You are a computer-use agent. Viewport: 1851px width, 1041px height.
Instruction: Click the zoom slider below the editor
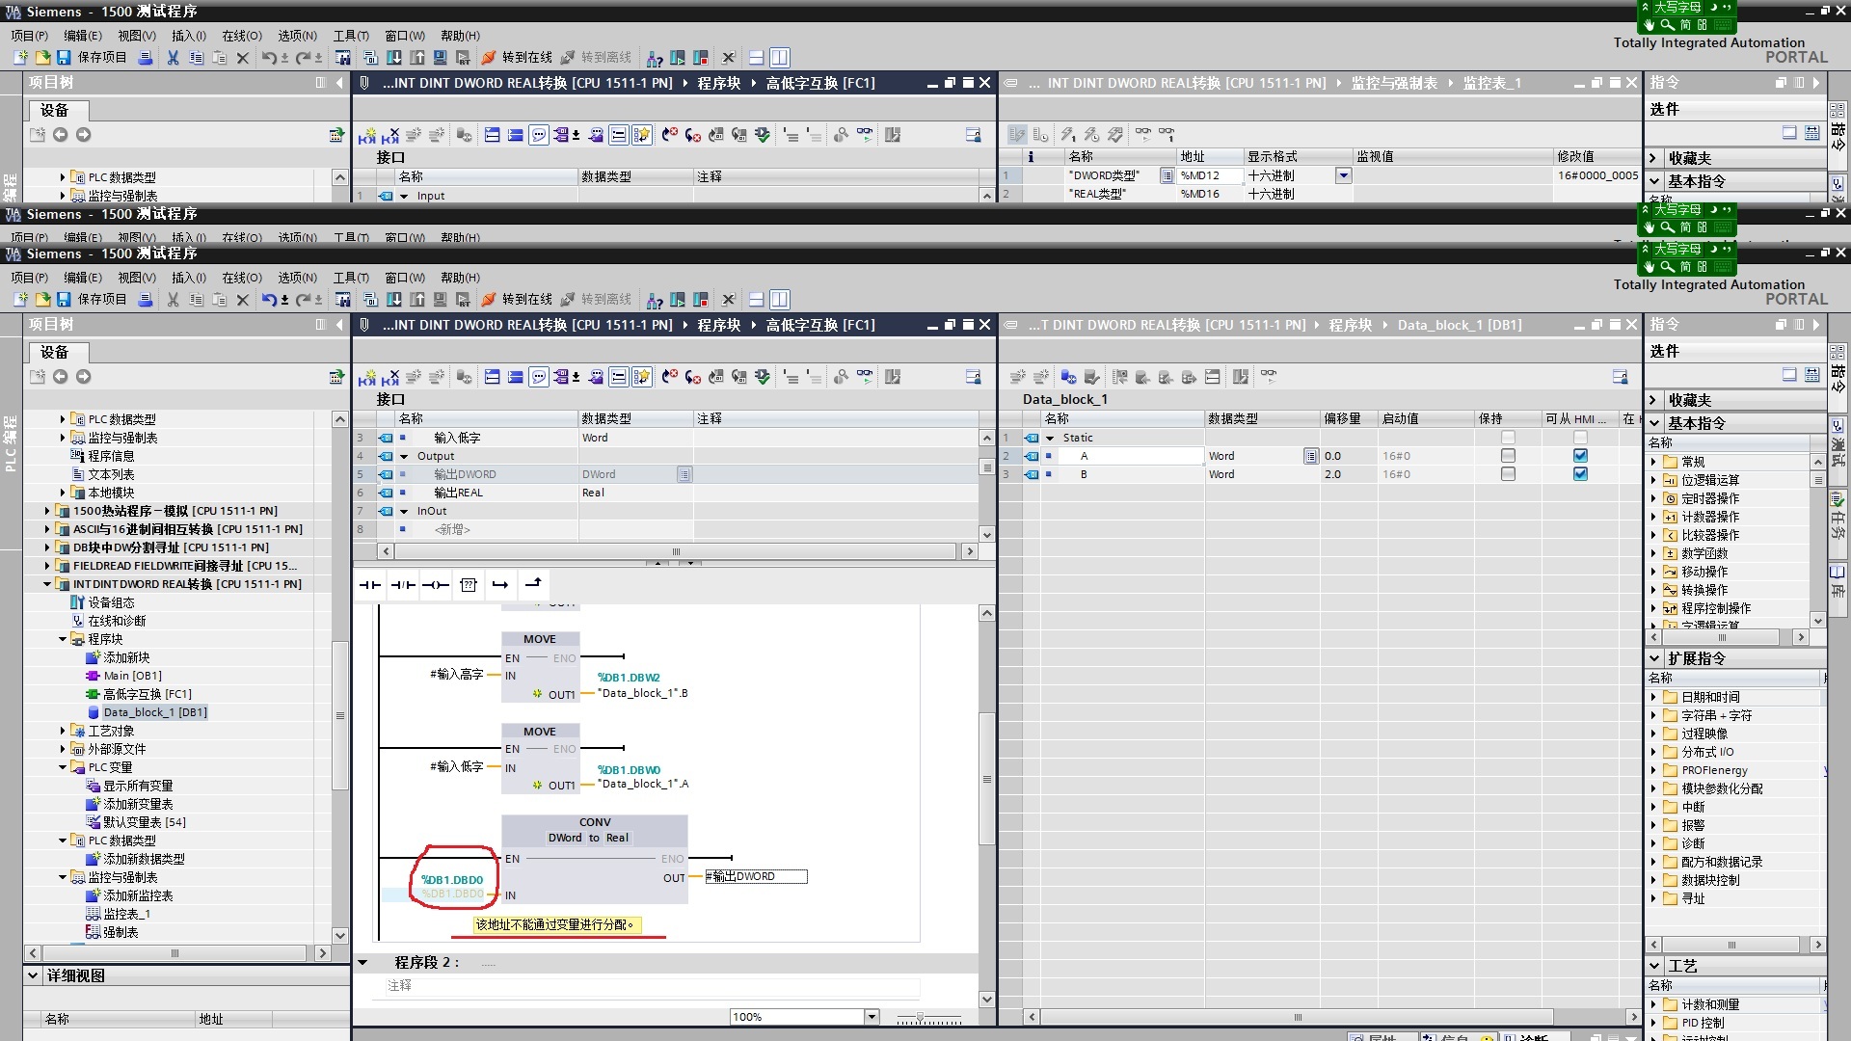tap(921, 1018)
